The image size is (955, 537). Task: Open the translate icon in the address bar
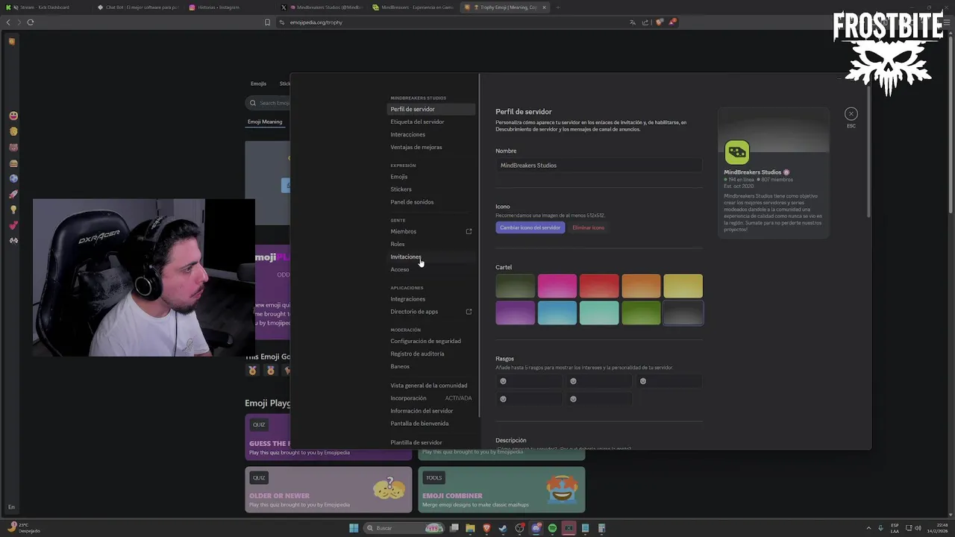click(x=633, y=22)
